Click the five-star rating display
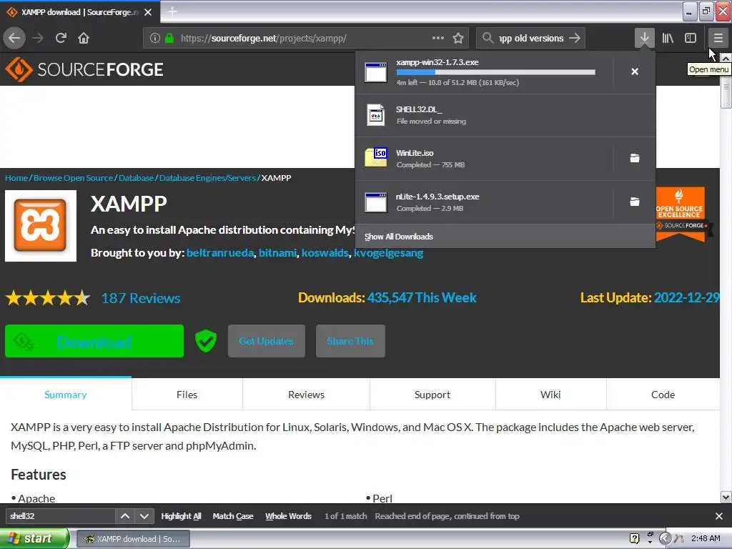Image resolution: width=732 pixels, height=549 pixels. point(48,298)
